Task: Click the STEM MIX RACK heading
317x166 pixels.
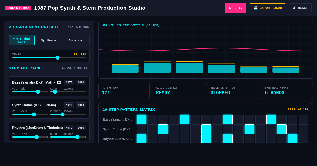Action: (x=25, y=68)
